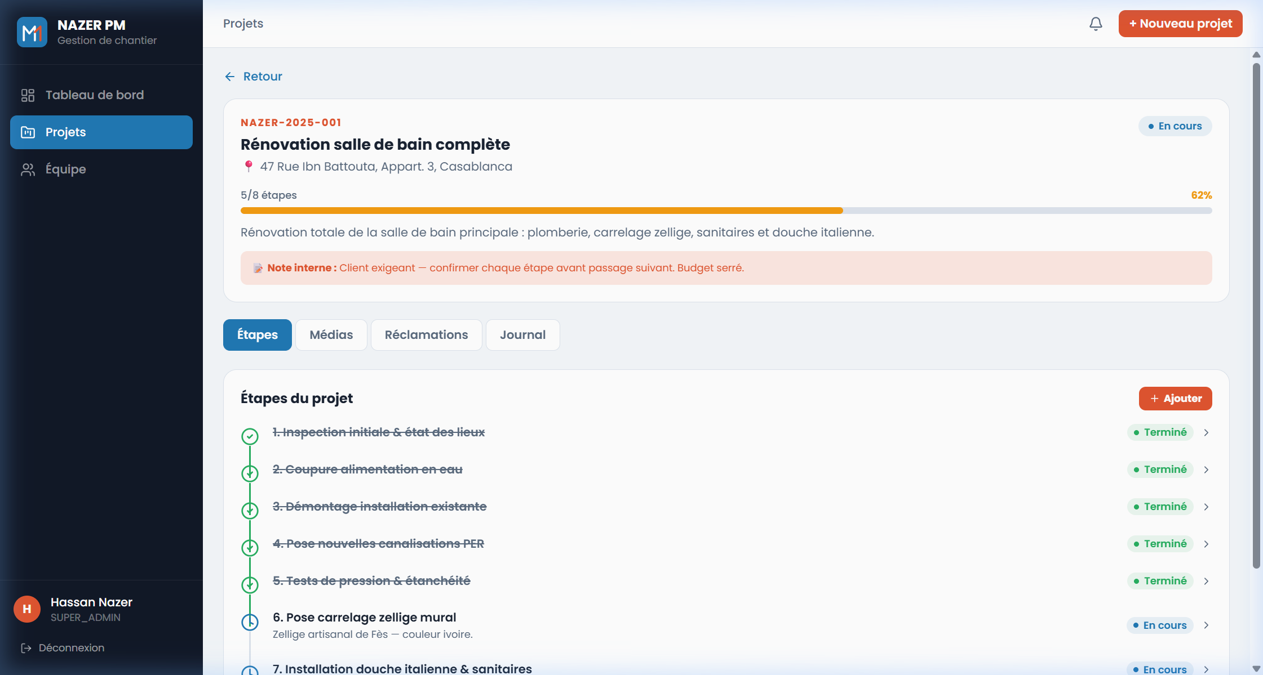Click the Tableau de bord grid icon
This screenshot has width=1263, height=675.
28,95
